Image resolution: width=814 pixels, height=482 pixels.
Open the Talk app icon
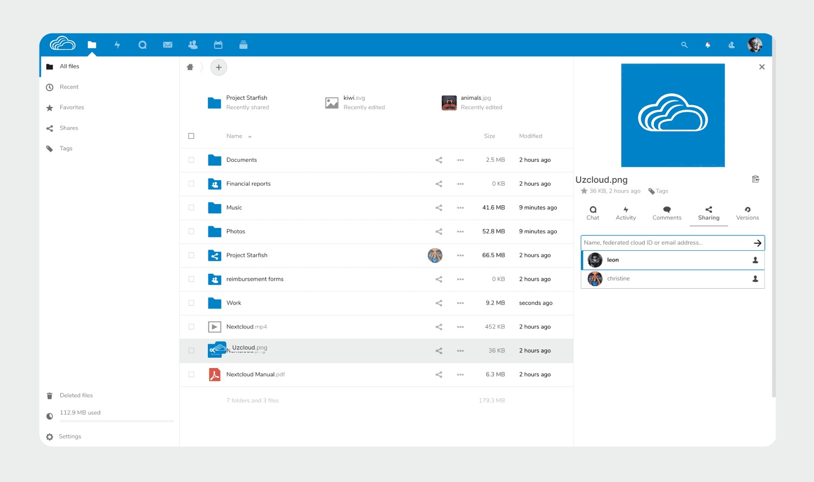142,45
